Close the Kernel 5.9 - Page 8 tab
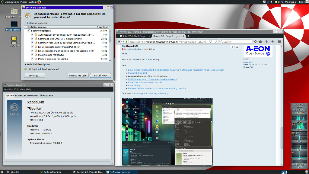 pos(183,36)
